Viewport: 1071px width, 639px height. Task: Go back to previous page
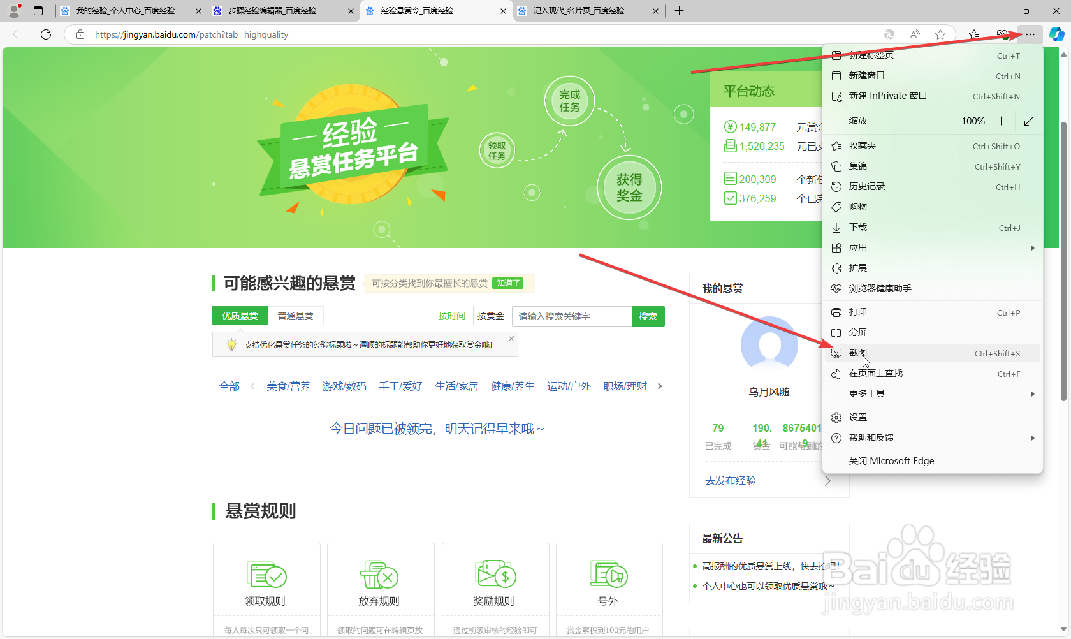click(18, 34)
